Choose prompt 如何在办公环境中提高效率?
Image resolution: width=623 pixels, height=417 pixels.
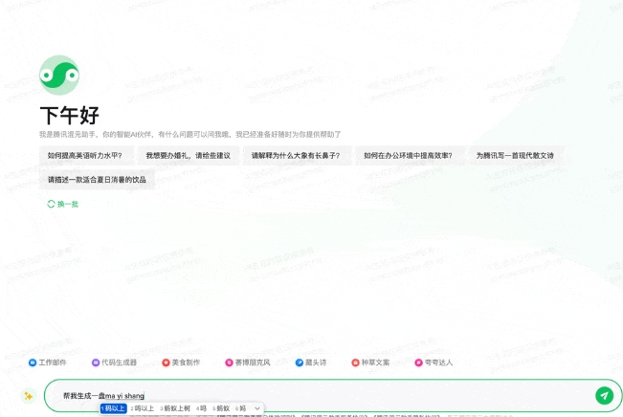(408, 155)
